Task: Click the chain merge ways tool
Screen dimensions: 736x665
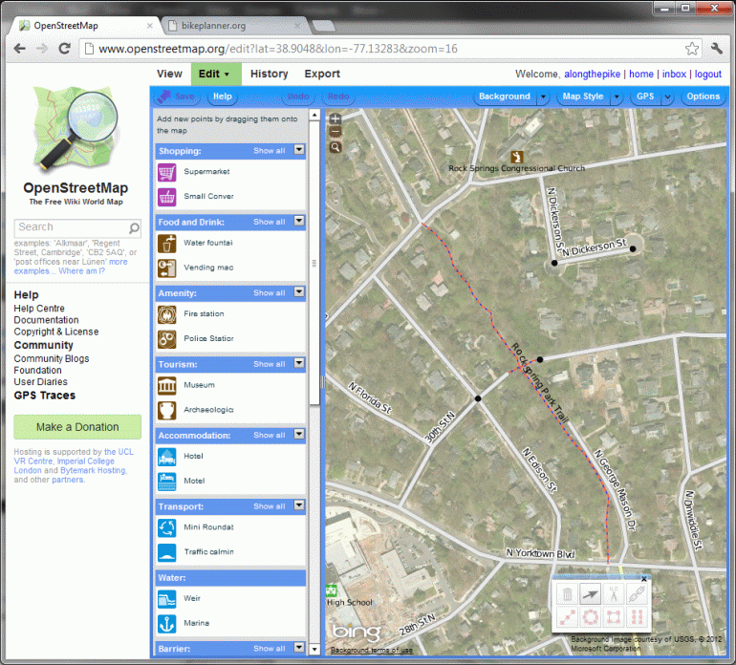Action: [x=637, y=594]
